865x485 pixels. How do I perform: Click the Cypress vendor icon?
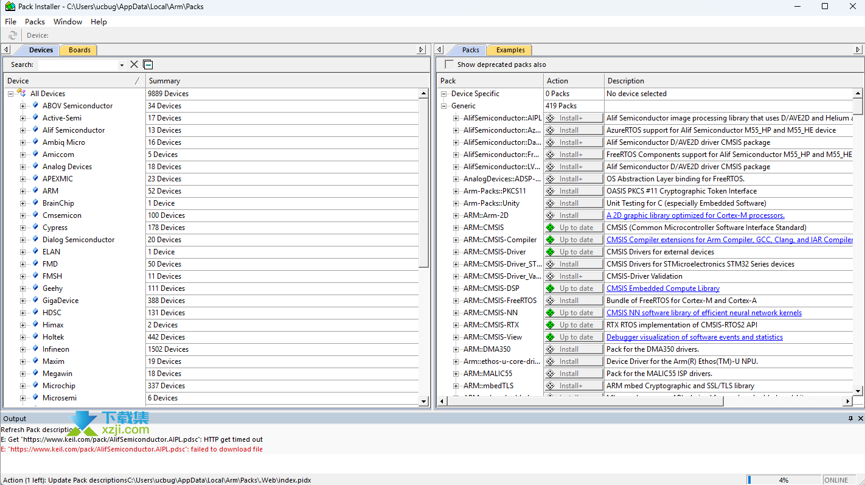tap(36, 228)
